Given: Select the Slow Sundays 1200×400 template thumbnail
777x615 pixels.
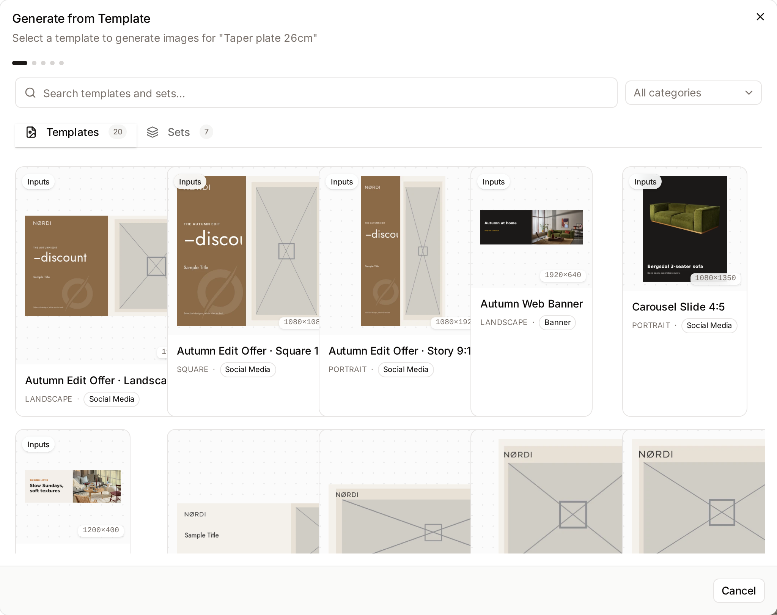Looking at the screenshot, I should 73,486.
